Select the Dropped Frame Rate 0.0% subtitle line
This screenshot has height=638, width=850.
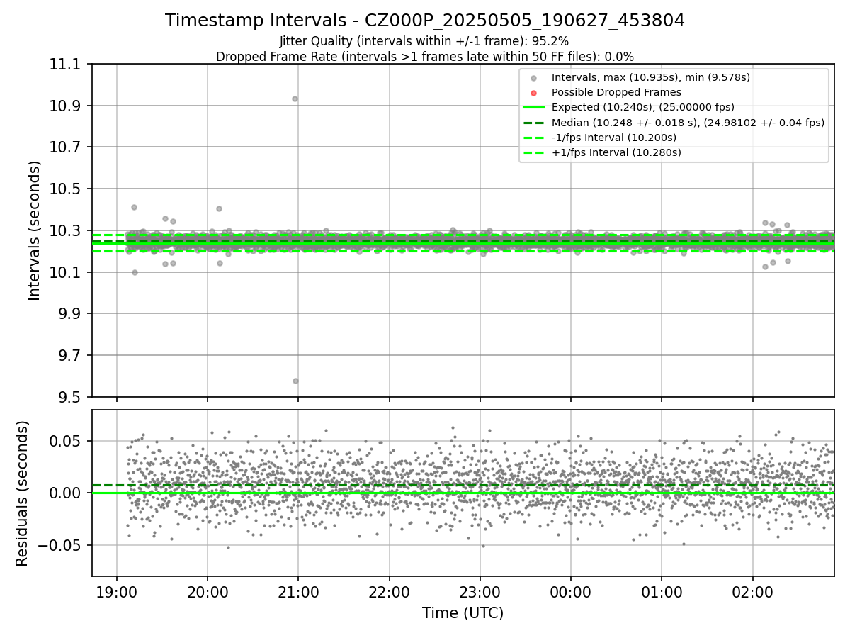[x=425, y=56]
